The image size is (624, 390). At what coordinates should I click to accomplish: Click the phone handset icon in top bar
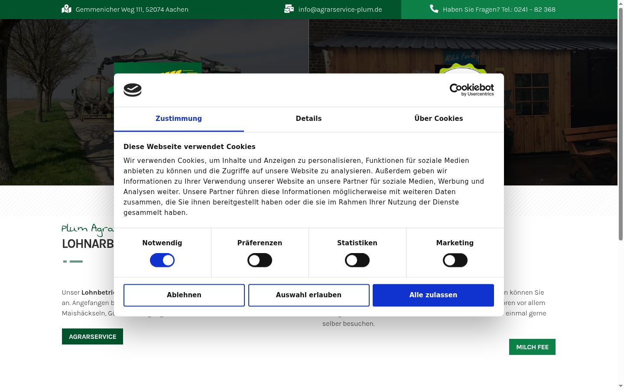(x=434, y=9)
